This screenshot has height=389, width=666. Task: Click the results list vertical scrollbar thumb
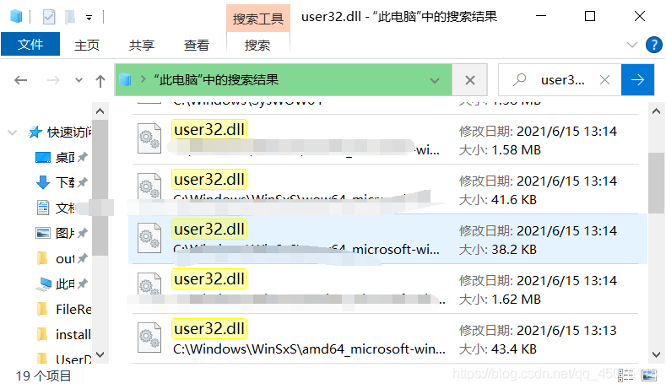[656, 182]
